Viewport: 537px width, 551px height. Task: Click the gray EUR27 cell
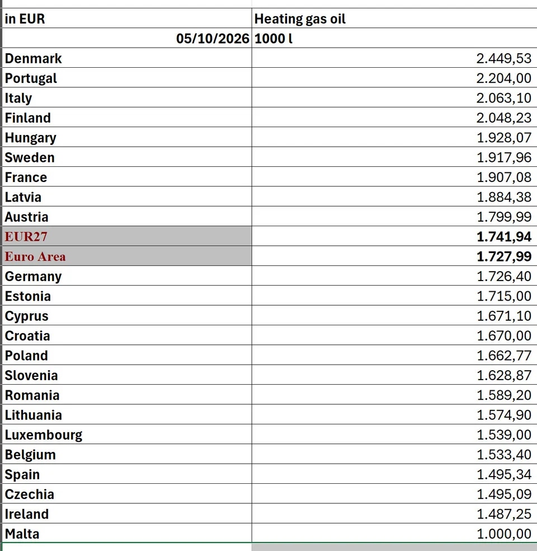[127, 236]
